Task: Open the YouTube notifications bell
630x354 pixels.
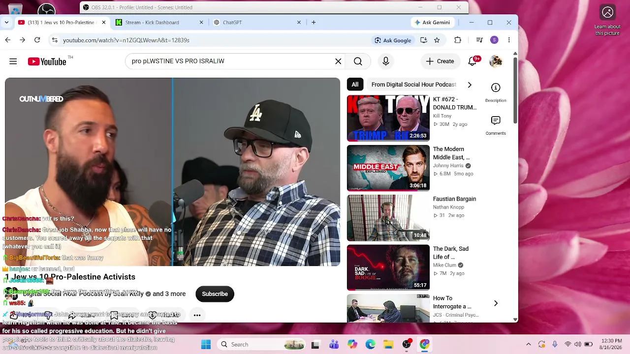Action: click(x=472, y=61)
